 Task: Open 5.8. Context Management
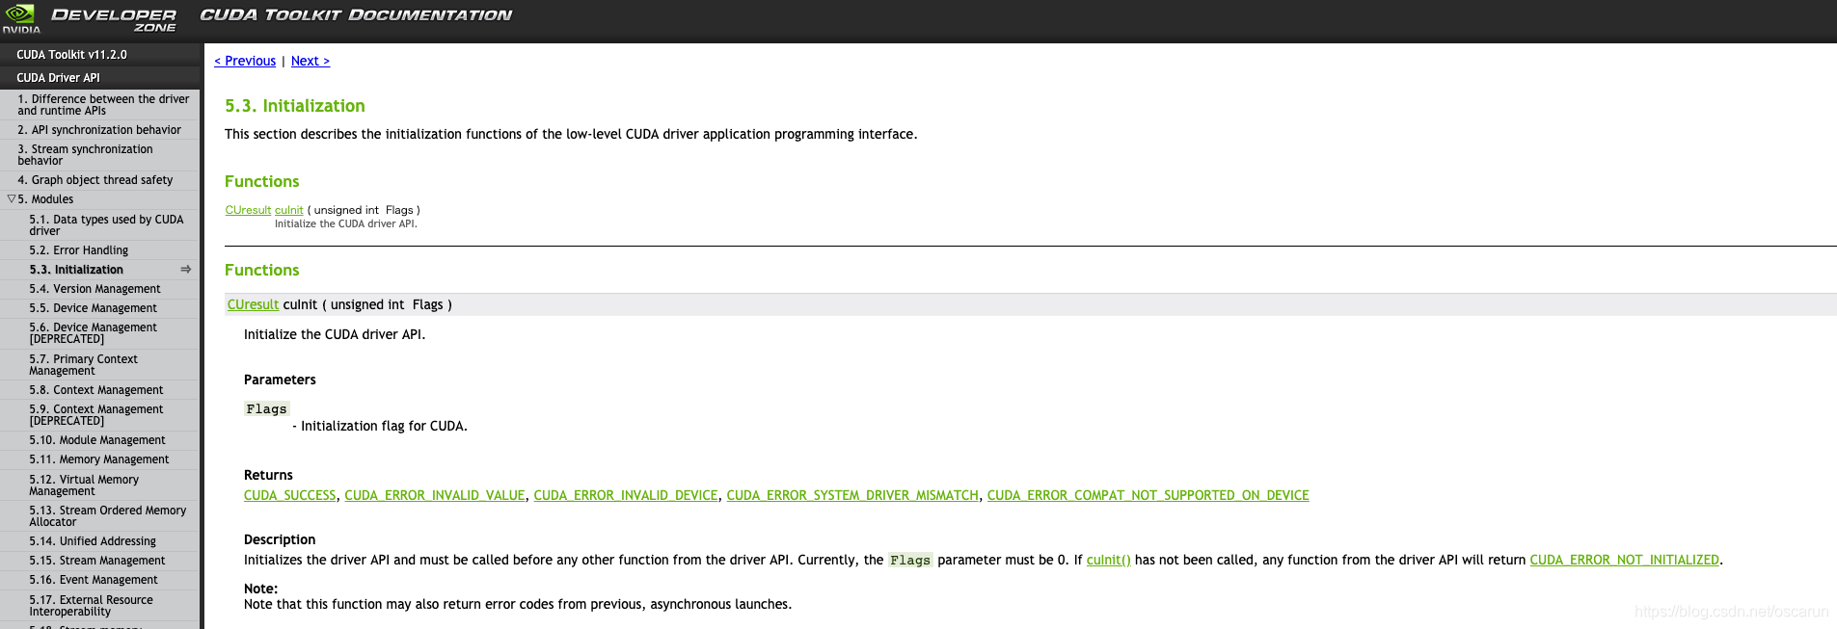coord(96,390)
